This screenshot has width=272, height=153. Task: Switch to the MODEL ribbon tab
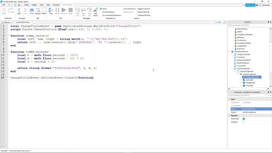(x=34, y=5)
